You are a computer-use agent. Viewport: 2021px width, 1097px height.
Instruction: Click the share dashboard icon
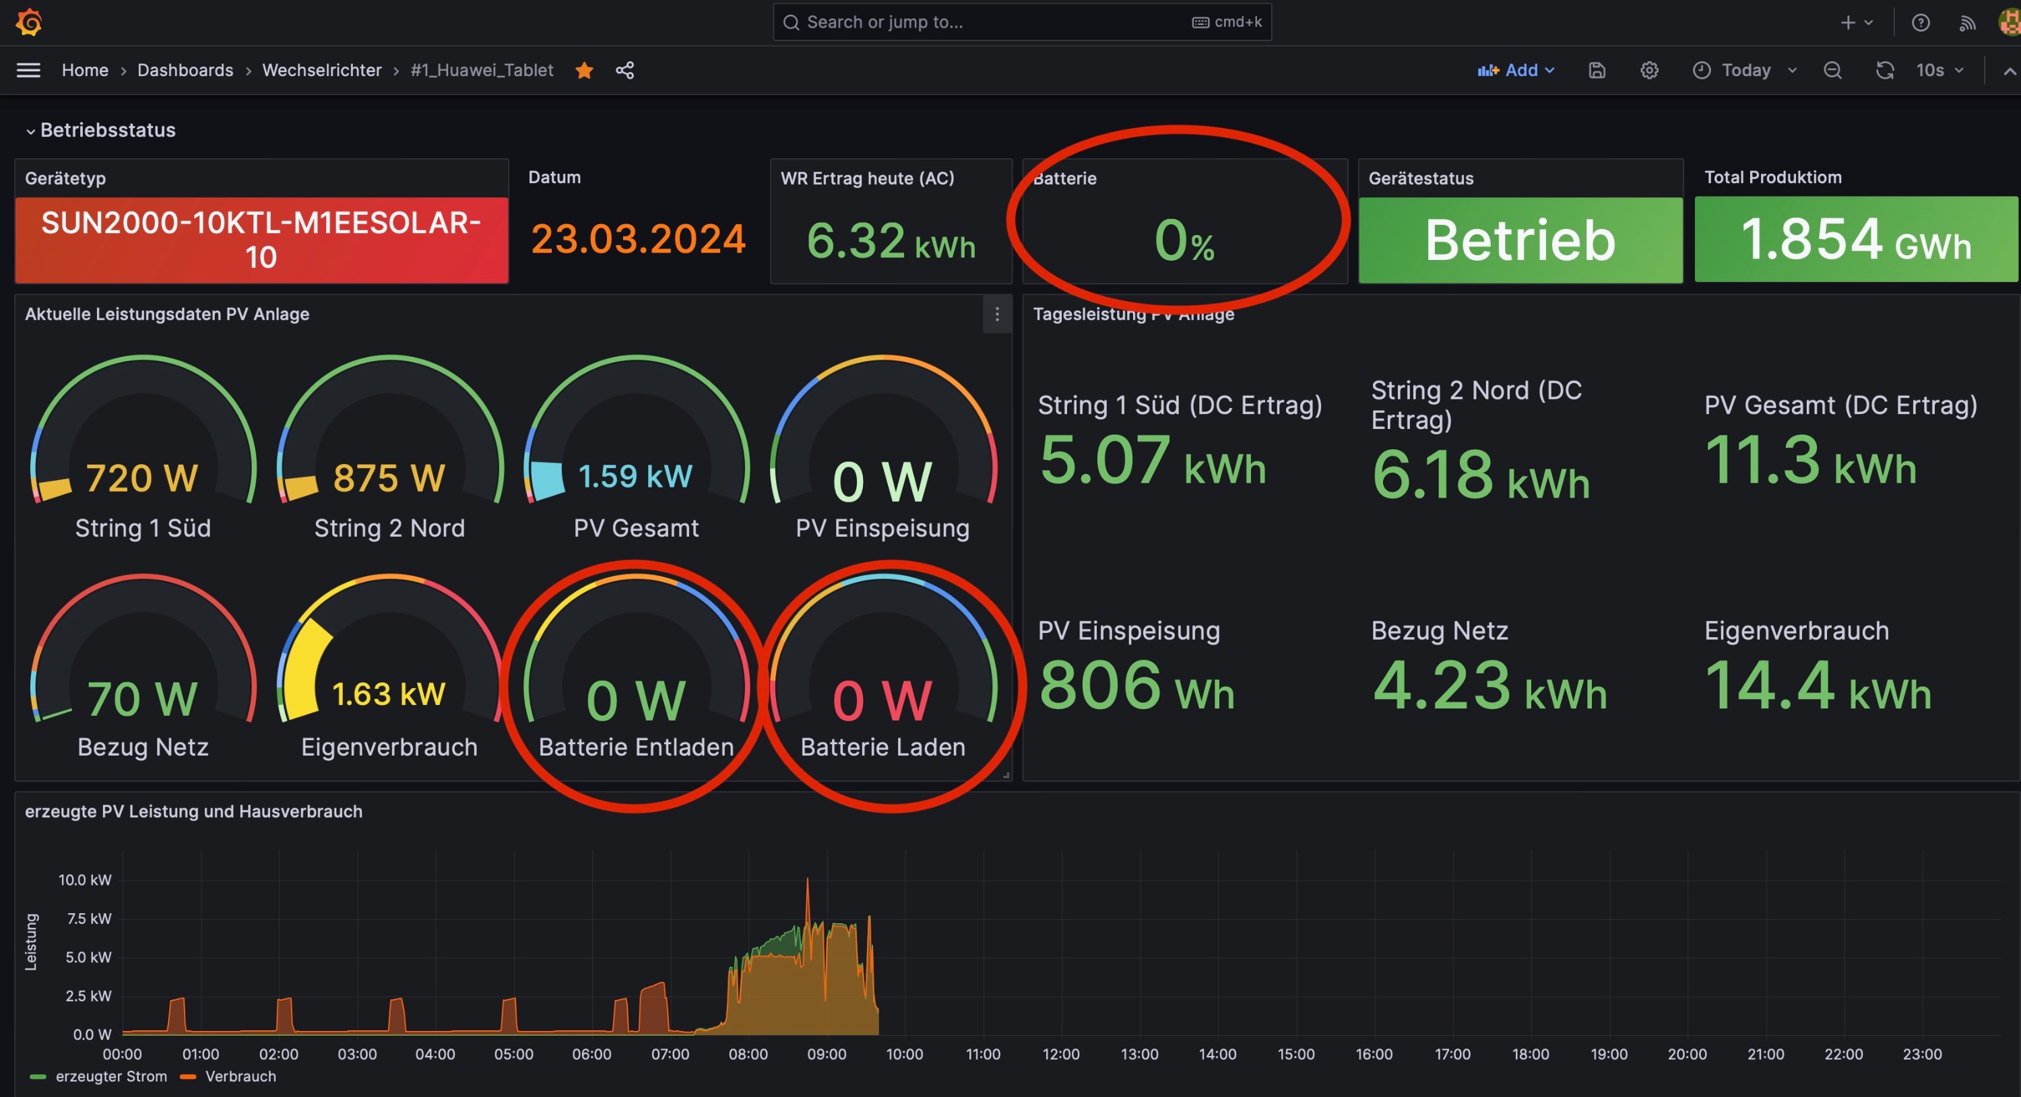[624, 71]
